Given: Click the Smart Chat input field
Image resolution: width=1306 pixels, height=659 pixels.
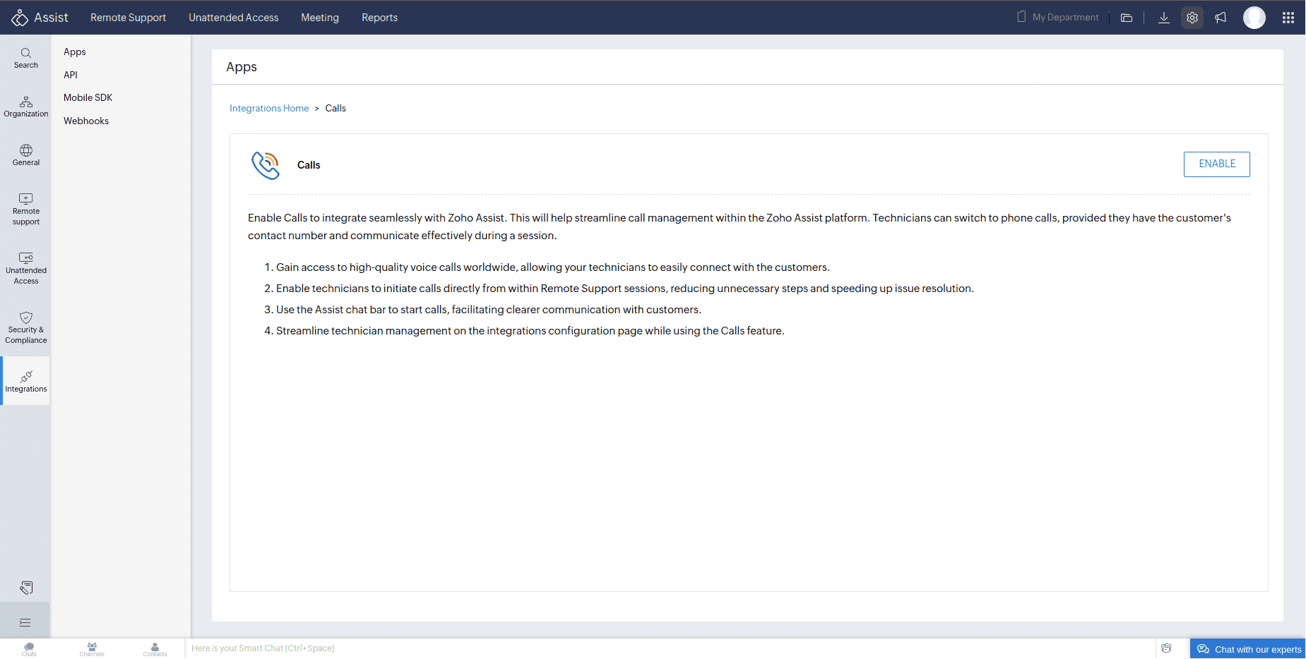Looking at the screenshot, I should point(636,648).
